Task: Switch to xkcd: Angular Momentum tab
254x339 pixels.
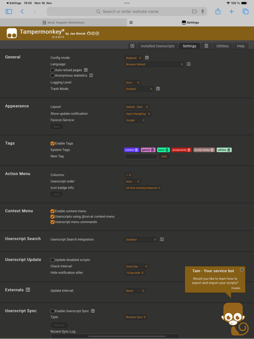Action: coord(63,23)
